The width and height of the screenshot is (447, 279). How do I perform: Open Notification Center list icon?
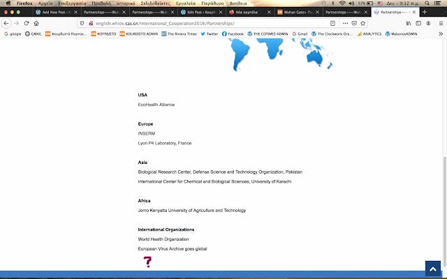(x=437, y=3)
